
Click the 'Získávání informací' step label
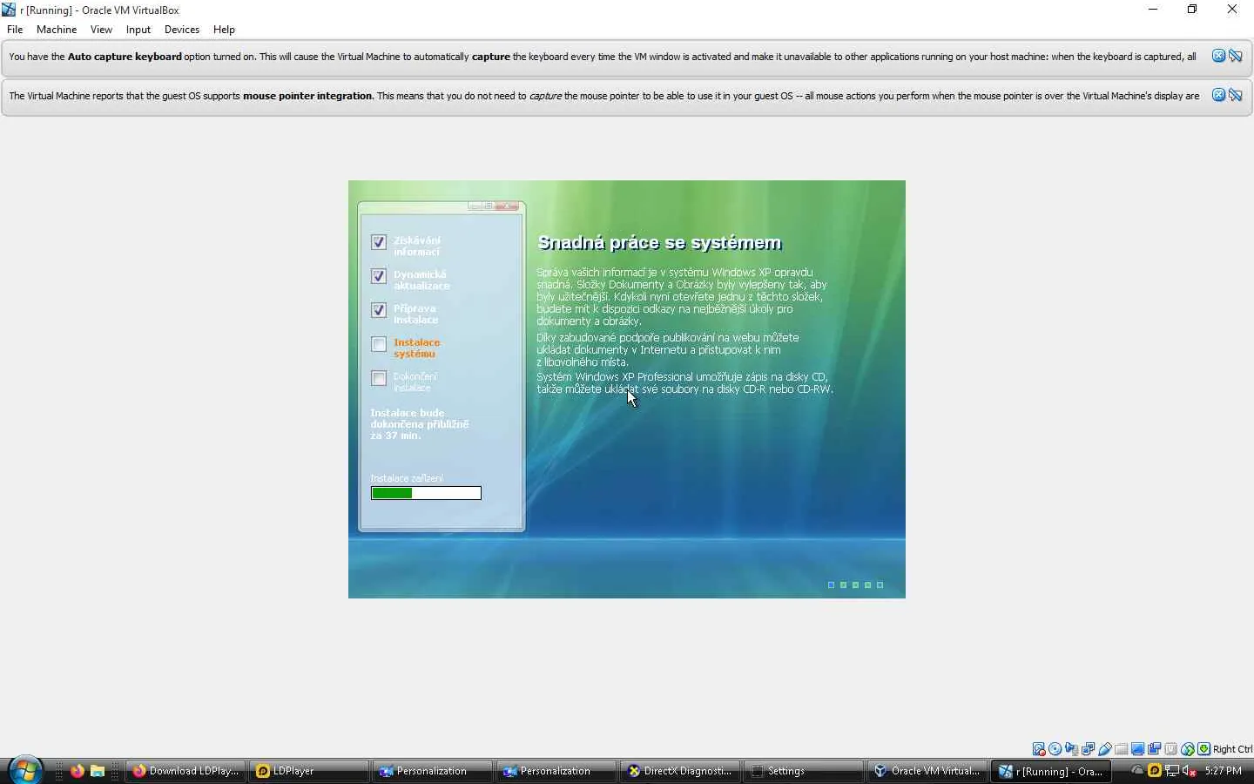416,247
